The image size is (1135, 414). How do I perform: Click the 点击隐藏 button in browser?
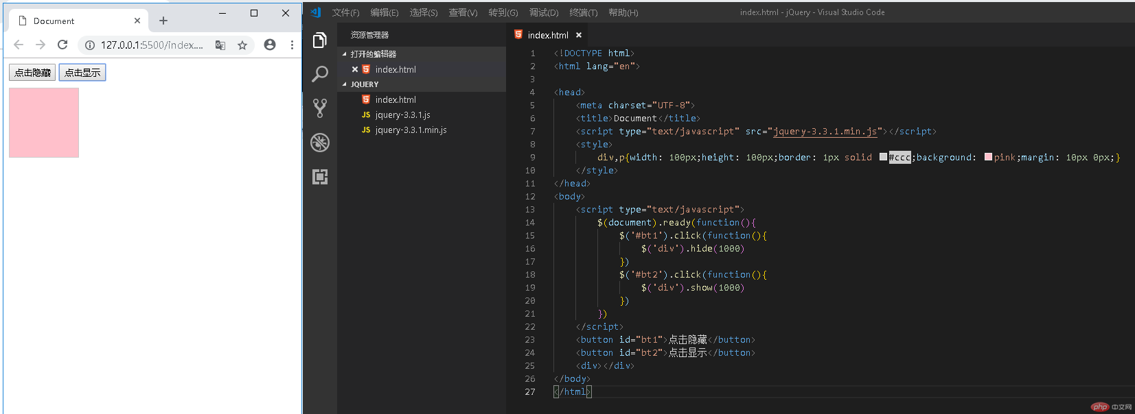(x=33, y=72)
